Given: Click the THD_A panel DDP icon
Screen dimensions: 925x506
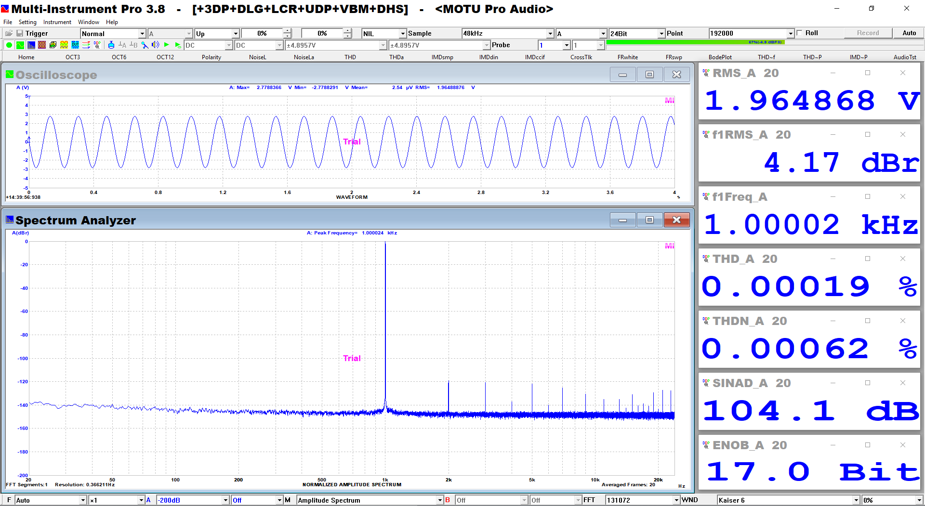Looking at the screenshot, I should coord(706,259).
